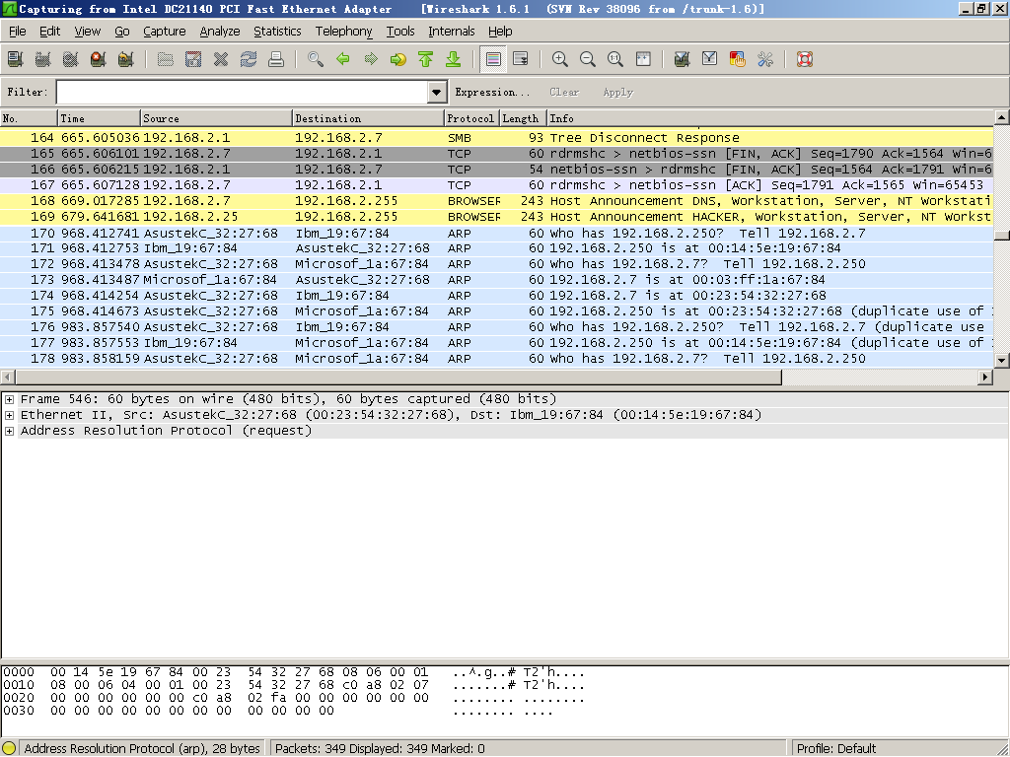Stop the running live capture
This screenshot has width=1010, height=757.
[98, 59]
